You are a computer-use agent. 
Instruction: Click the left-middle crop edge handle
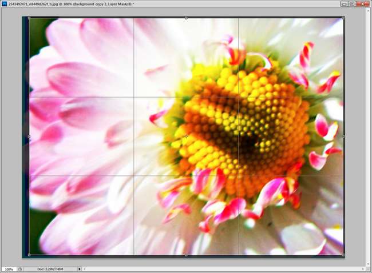(x=29, y=136)
